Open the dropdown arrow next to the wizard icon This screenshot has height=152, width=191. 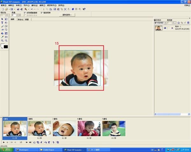tap(29, 9)
